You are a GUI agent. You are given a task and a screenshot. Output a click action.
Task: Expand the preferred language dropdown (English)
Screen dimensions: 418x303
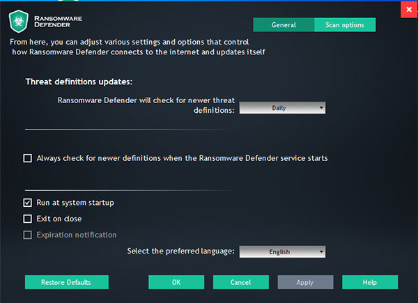282,251
